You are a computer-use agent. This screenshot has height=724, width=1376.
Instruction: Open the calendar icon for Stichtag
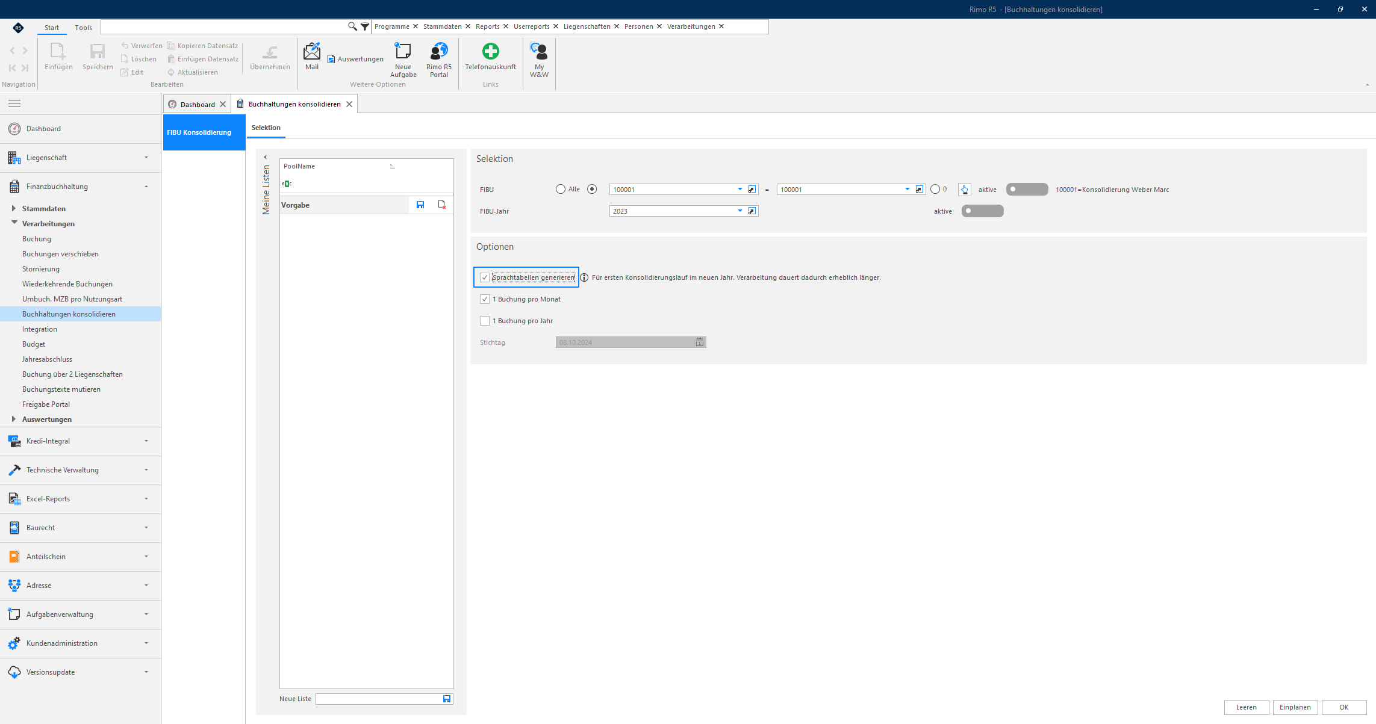(x=700, y=342)
